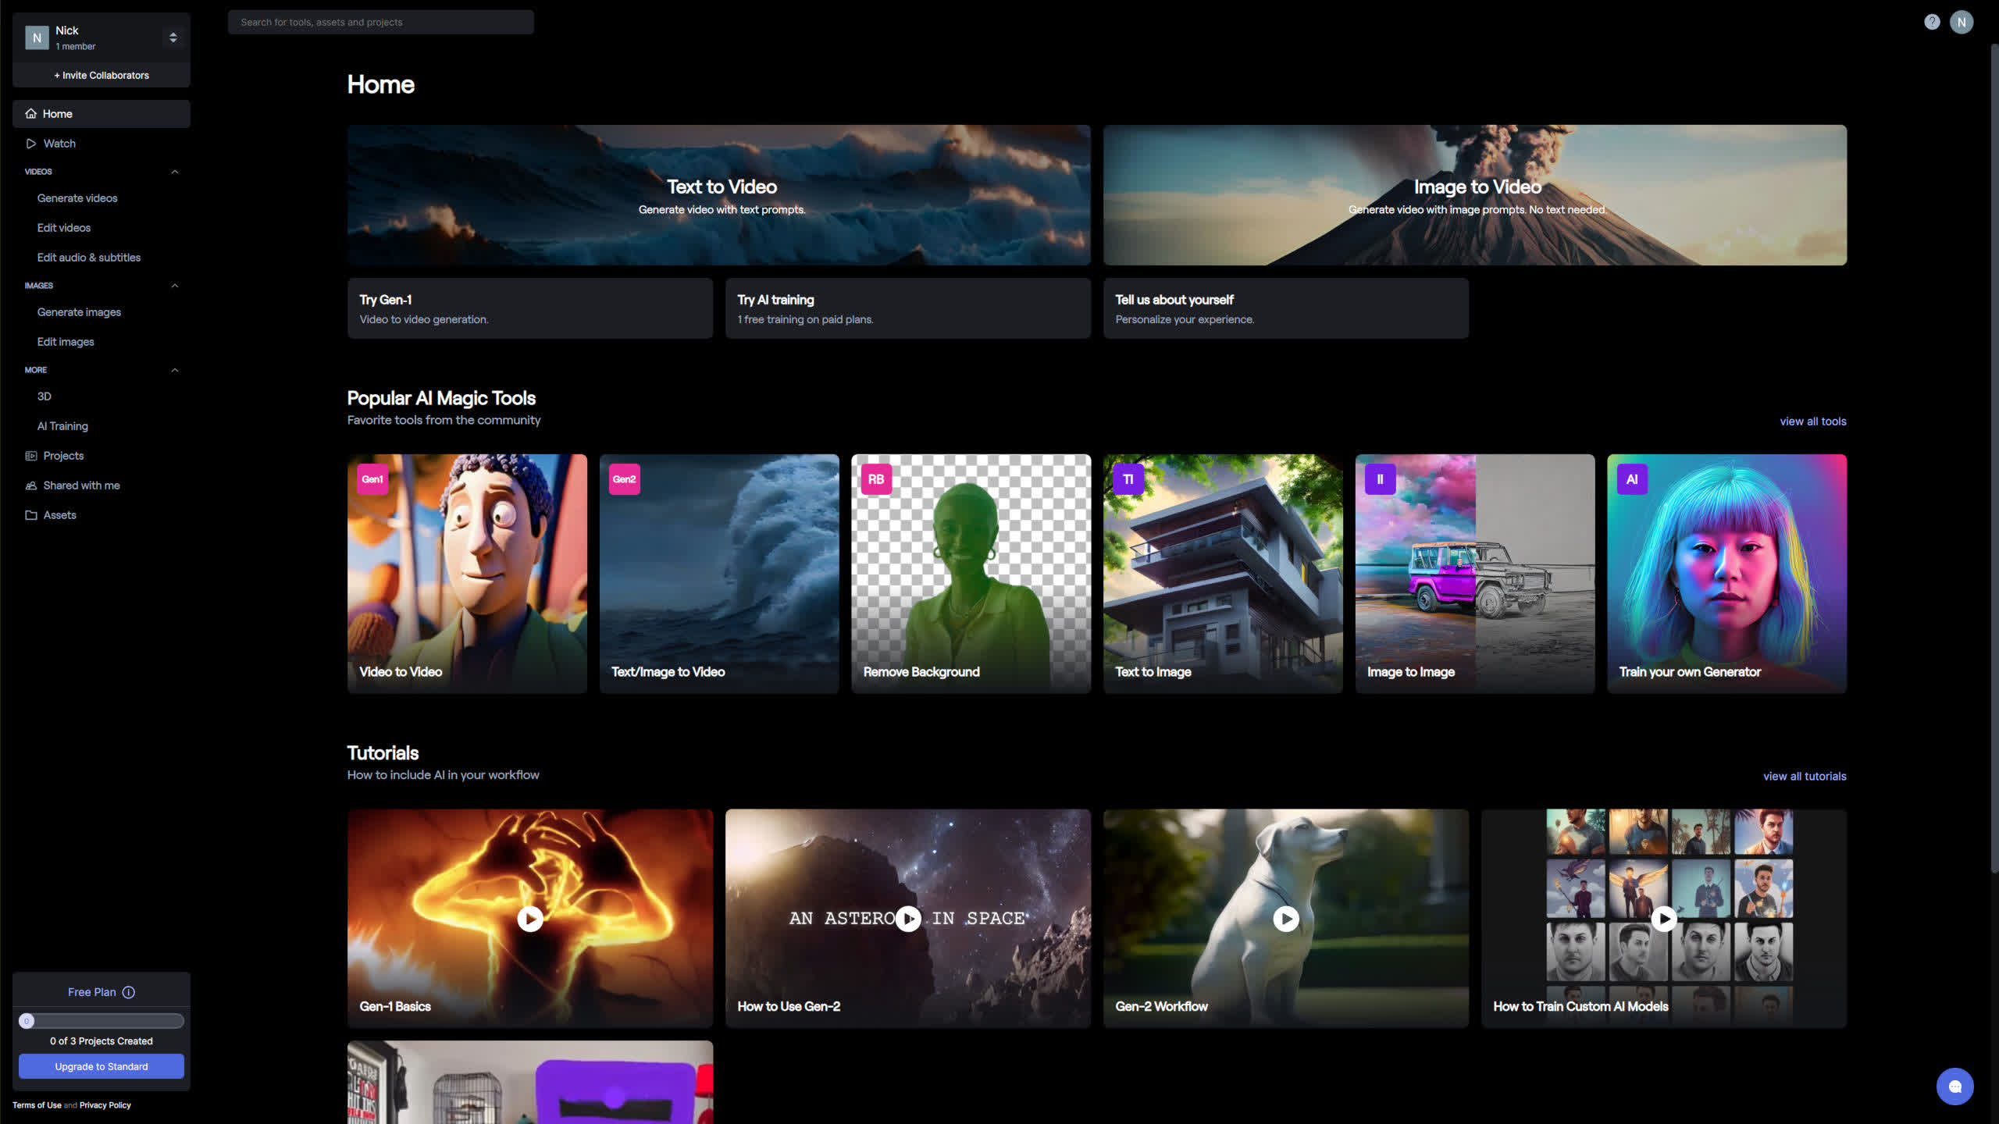Play the Gen-2 Workflow tutorial video

click(x=1285, y=919)
